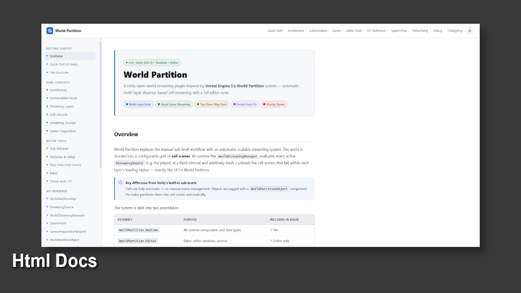The width and height of the screenshot is (521, 293).
Task: Click the World Partition main page title
Action: coord(155,75)
